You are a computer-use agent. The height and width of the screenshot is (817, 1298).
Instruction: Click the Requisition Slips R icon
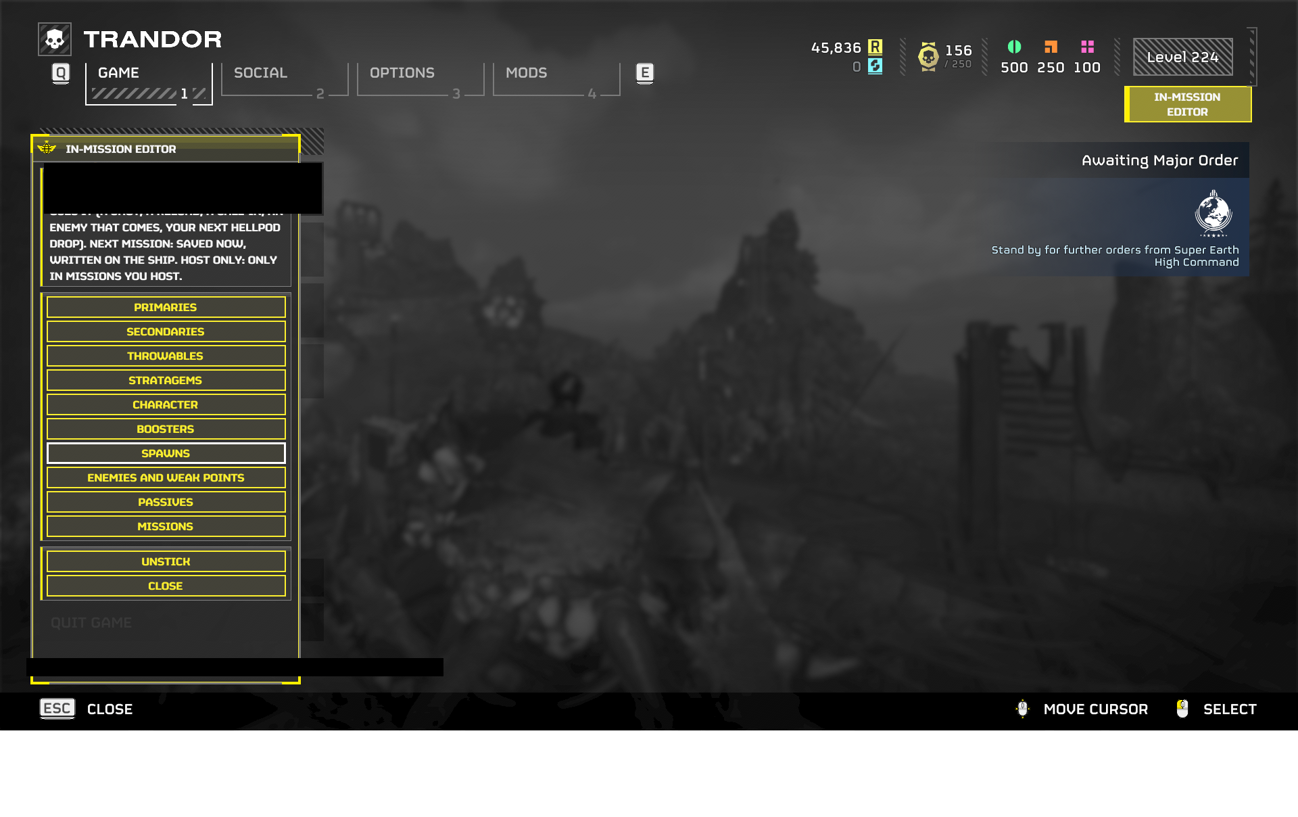click(x=875, y=47)
